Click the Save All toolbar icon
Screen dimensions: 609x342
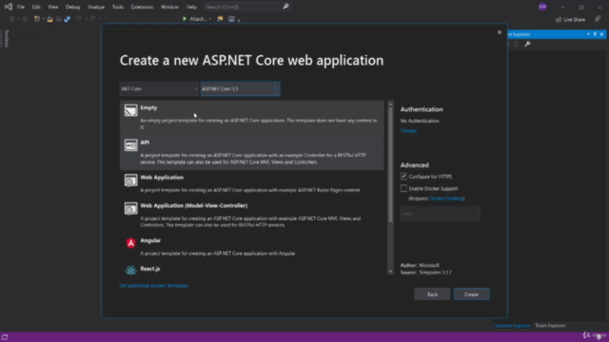pyautogui.click(x=68, y=19)
